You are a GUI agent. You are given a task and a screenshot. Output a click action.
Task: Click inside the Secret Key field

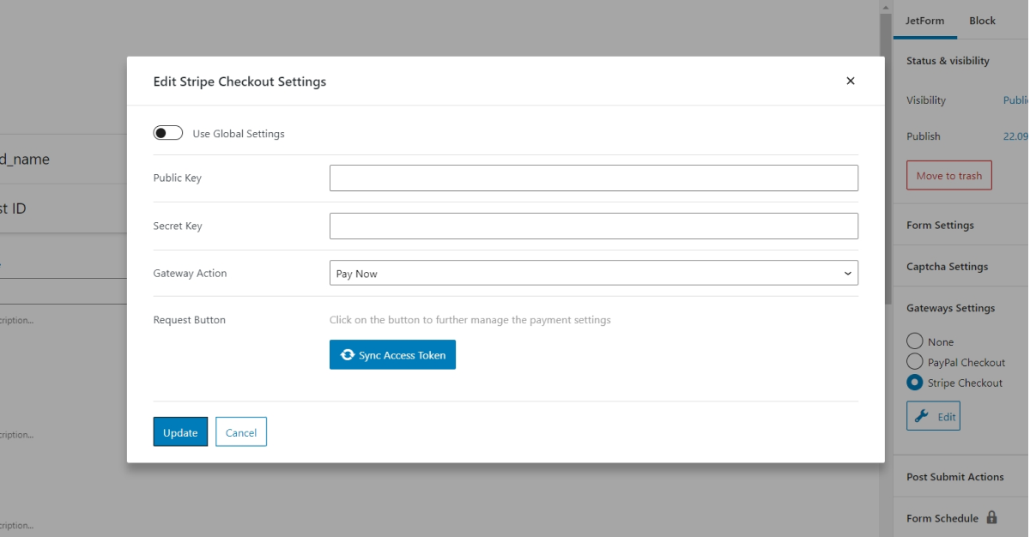point(593,226)
